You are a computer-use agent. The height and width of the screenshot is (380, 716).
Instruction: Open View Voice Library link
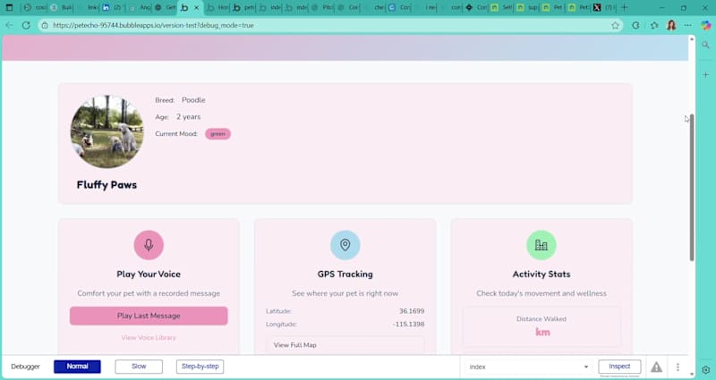149,338
